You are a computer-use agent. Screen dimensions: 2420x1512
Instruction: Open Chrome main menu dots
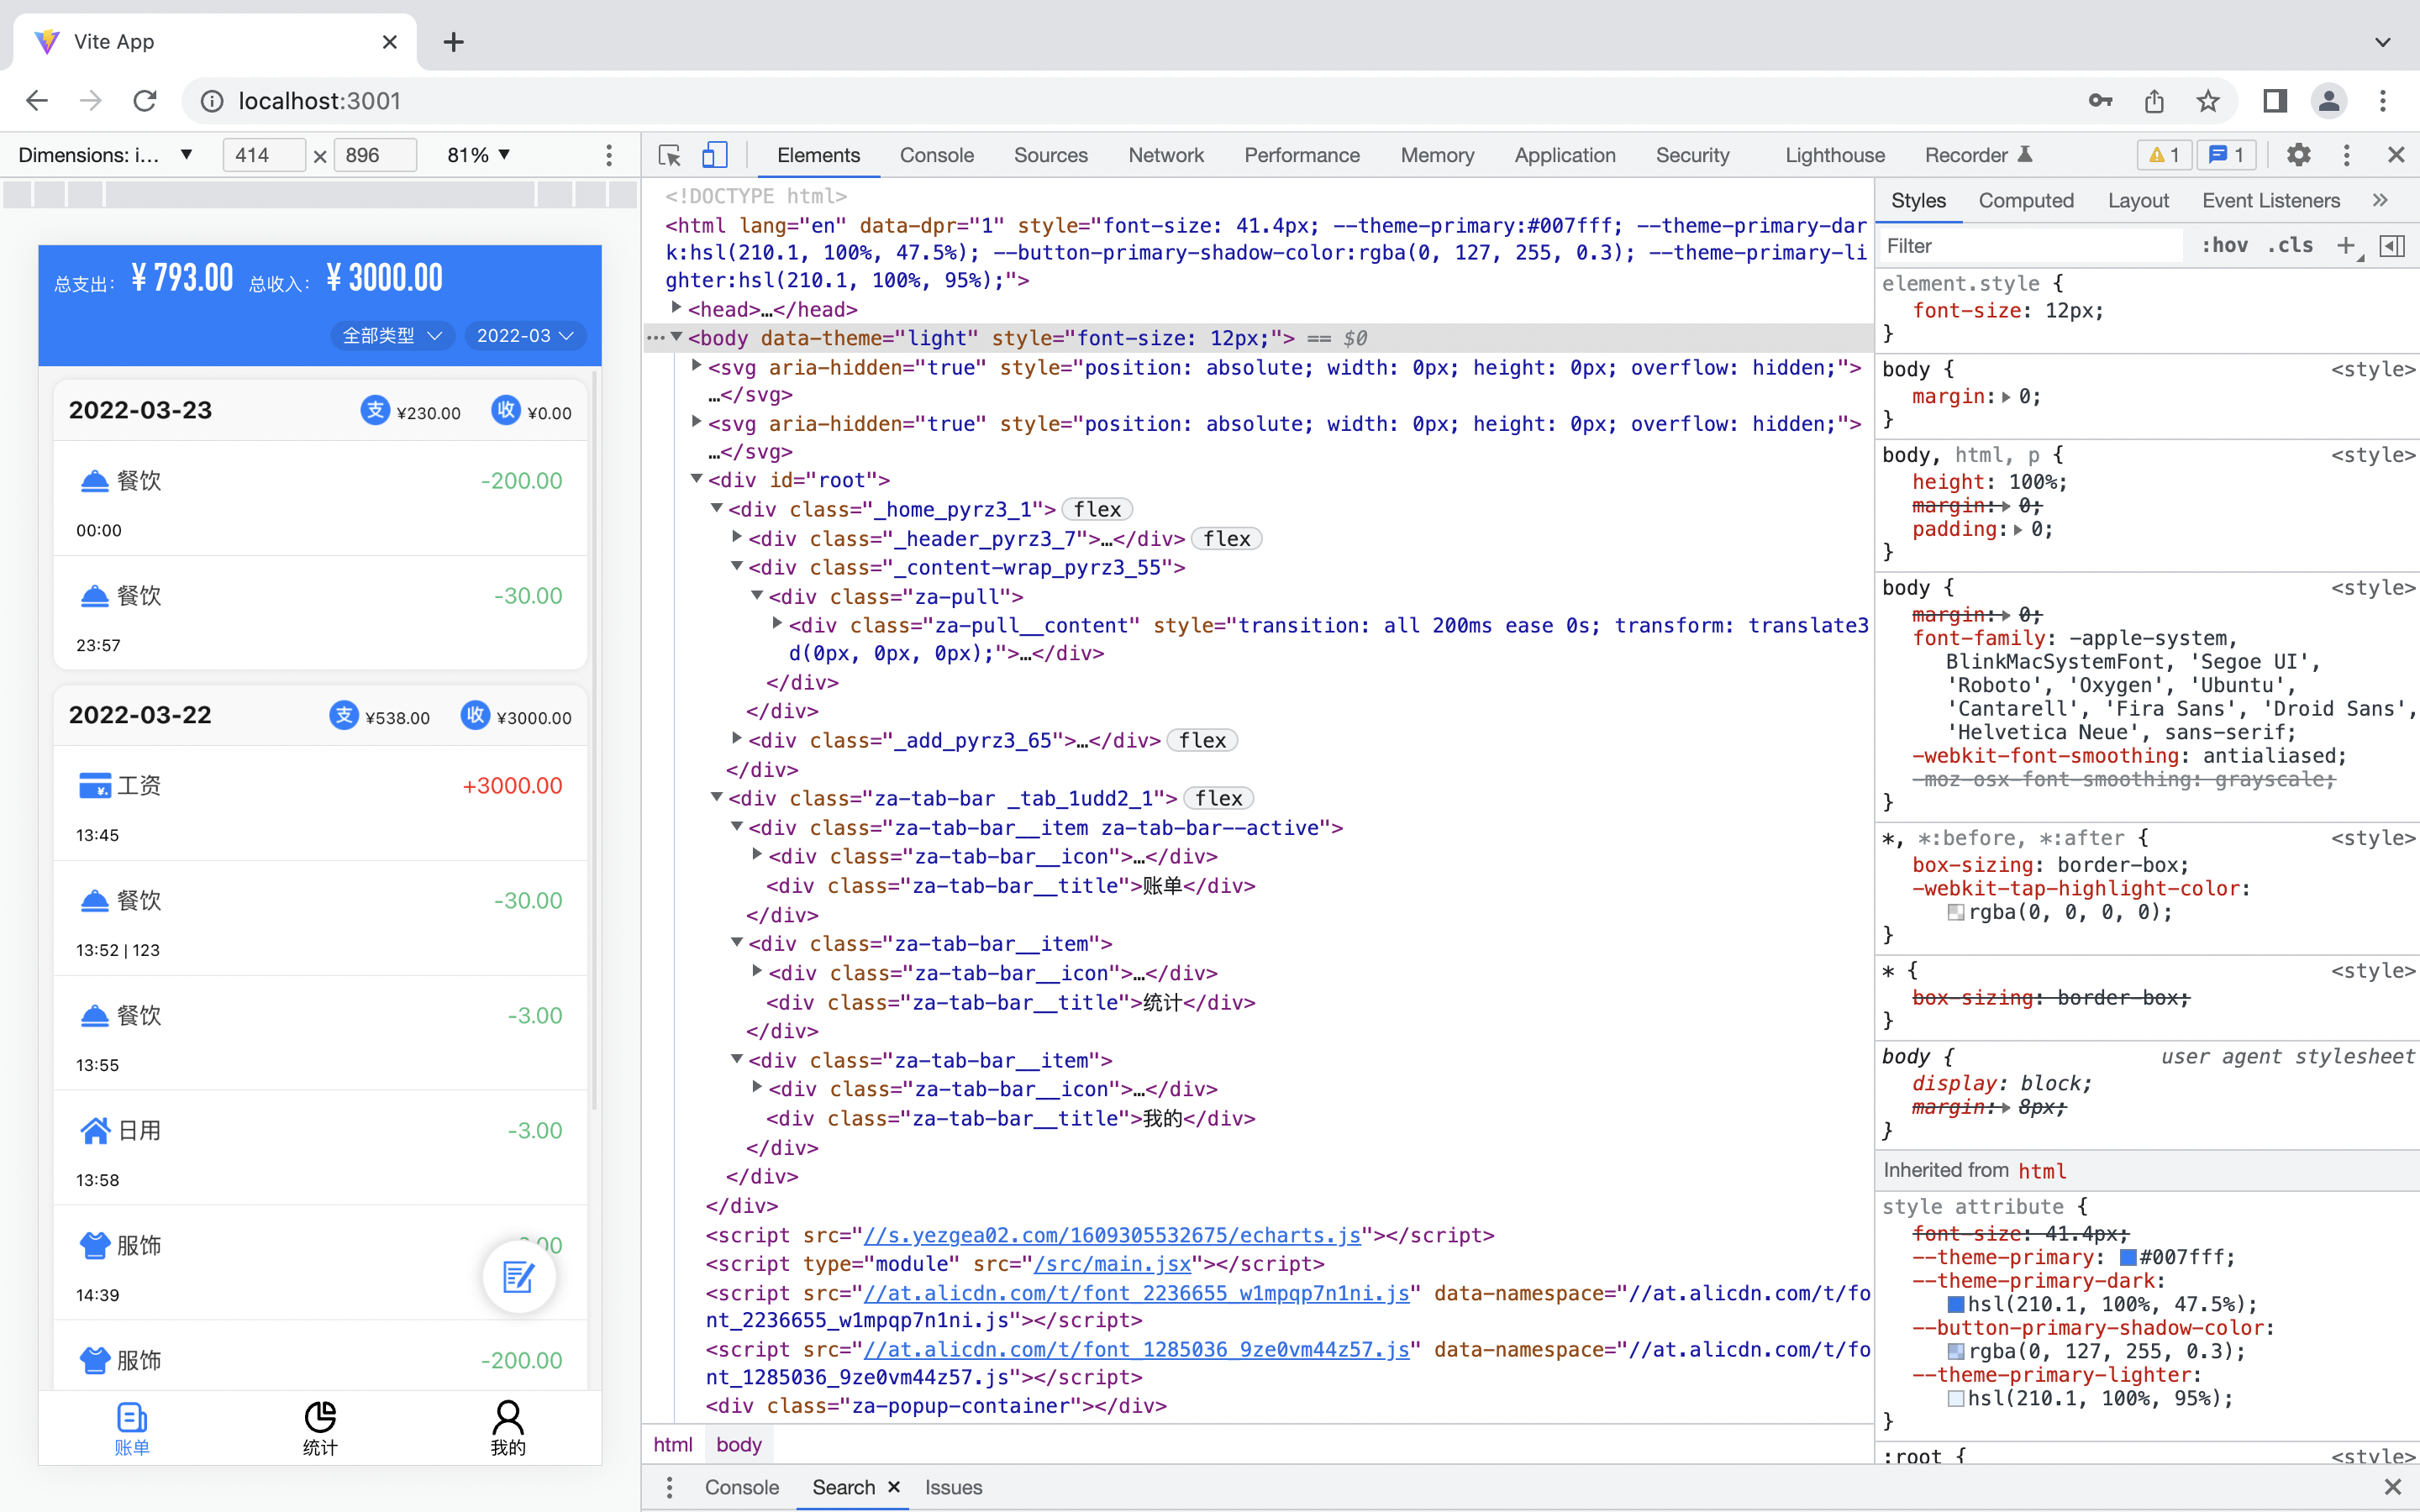coord(2383,101)
